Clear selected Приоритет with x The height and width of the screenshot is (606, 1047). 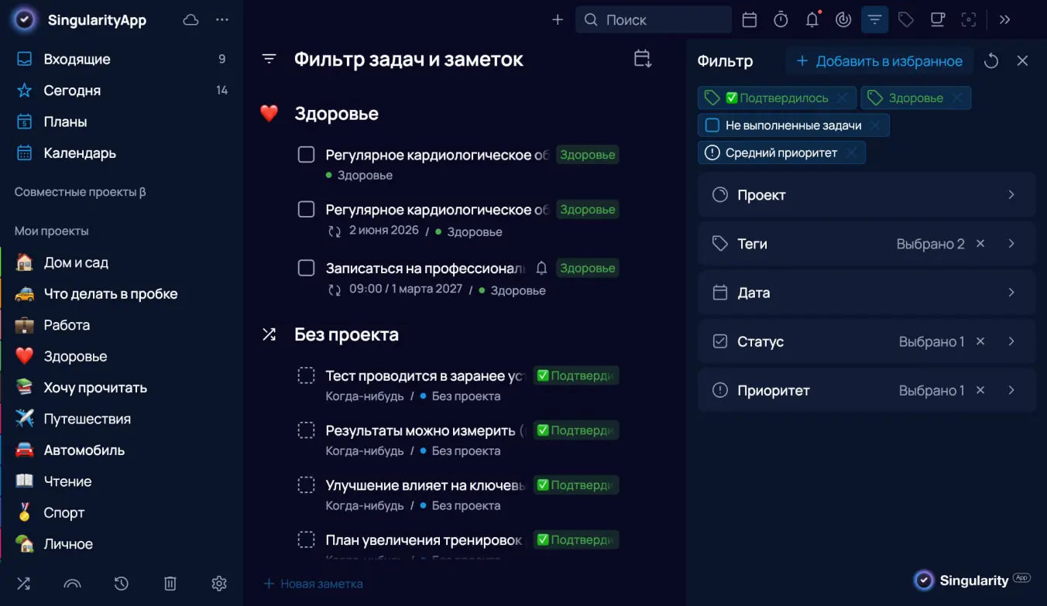coord(980,390)
